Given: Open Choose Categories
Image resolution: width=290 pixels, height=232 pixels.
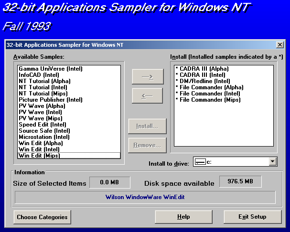Looking at the screenshot, I should [43, 217].
